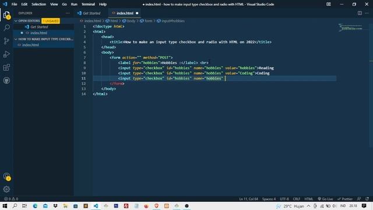Click the body breadcrumb item
The image size is (373, 210).
pyautogui.click(x=129, y=21)
